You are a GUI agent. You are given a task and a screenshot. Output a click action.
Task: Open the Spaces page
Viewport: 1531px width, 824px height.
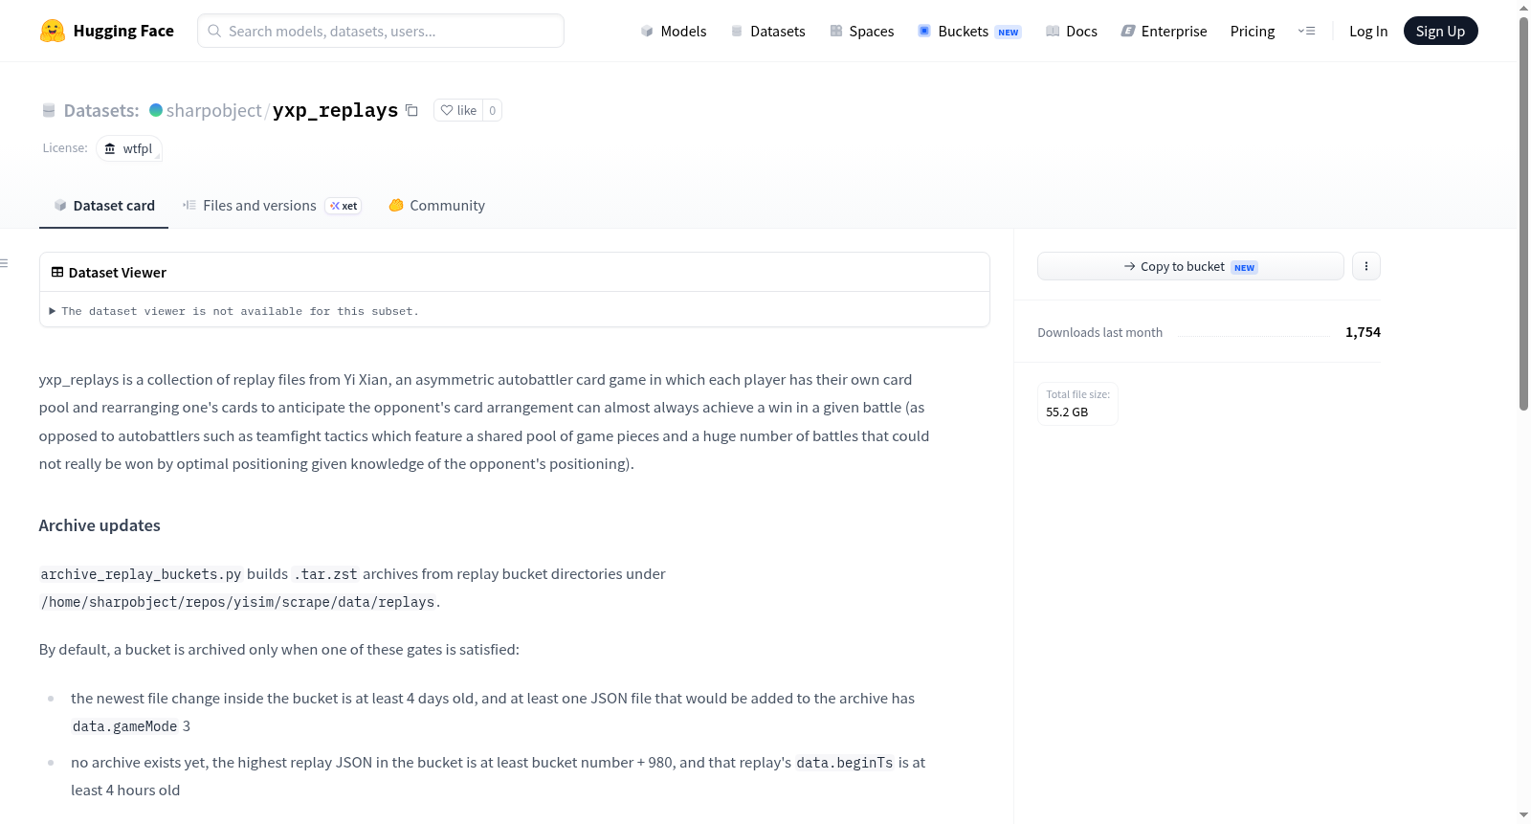pyautogui.click(x=862, y=31)
